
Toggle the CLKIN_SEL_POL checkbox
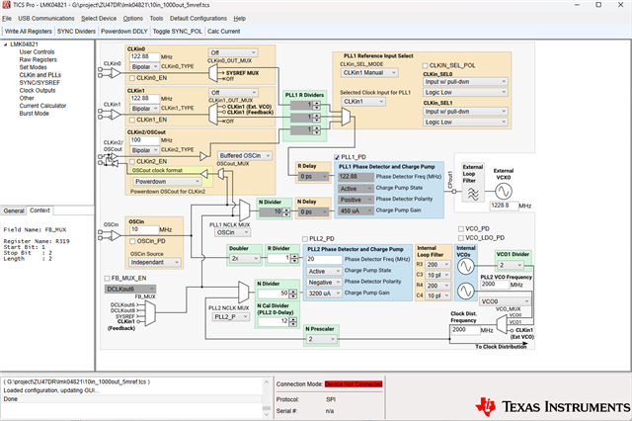pos(425,65)
